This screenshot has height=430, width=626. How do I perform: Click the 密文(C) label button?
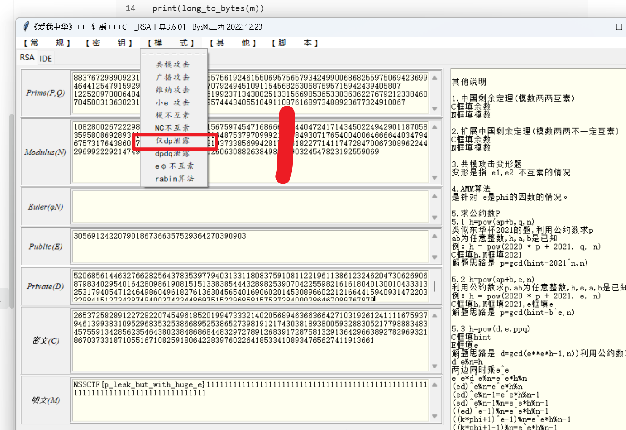46,341
